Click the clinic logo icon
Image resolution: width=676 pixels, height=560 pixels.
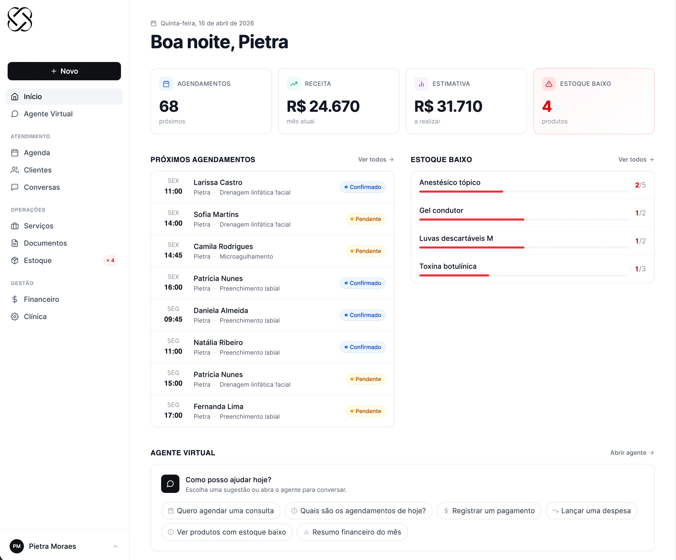(20, 19)
